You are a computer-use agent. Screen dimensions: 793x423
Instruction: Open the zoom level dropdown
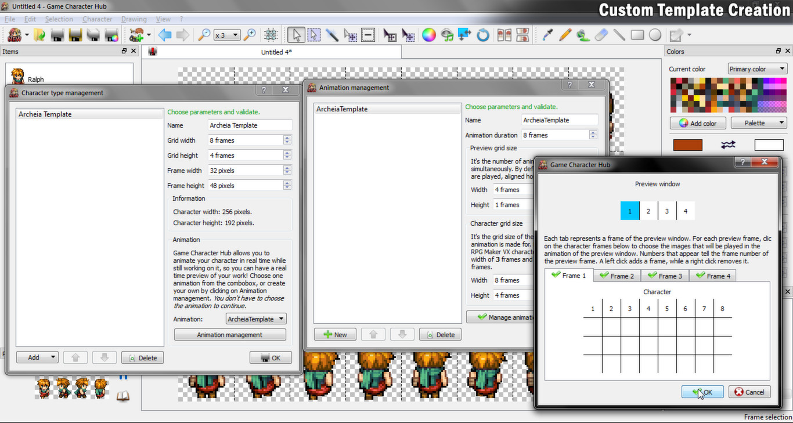226,34
